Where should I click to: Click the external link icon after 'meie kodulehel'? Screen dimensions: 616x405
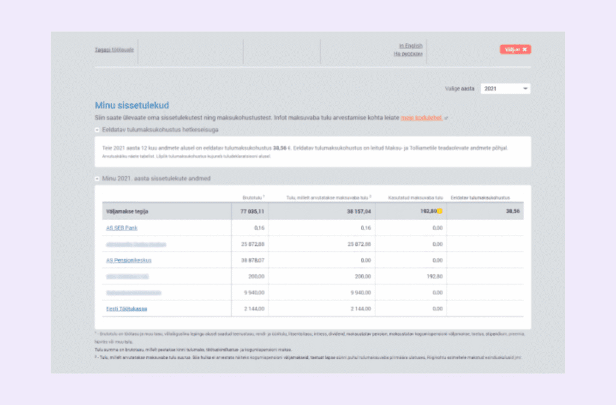pyautogui.click(x=446, y=118)
